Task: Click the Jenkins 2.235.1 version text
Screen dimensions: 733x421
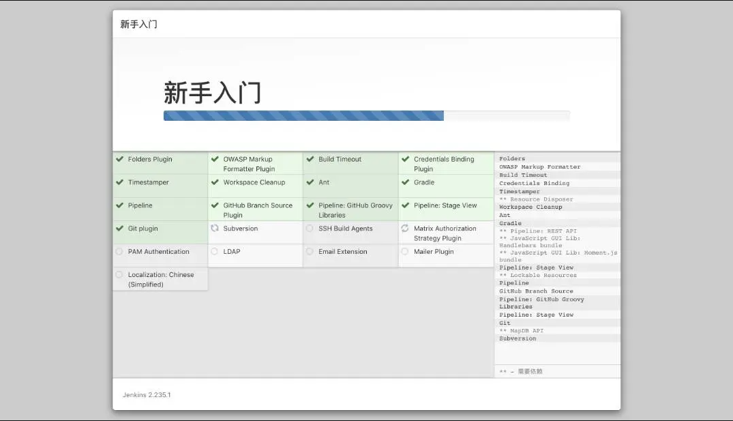Action: click(x=147, y=394)
